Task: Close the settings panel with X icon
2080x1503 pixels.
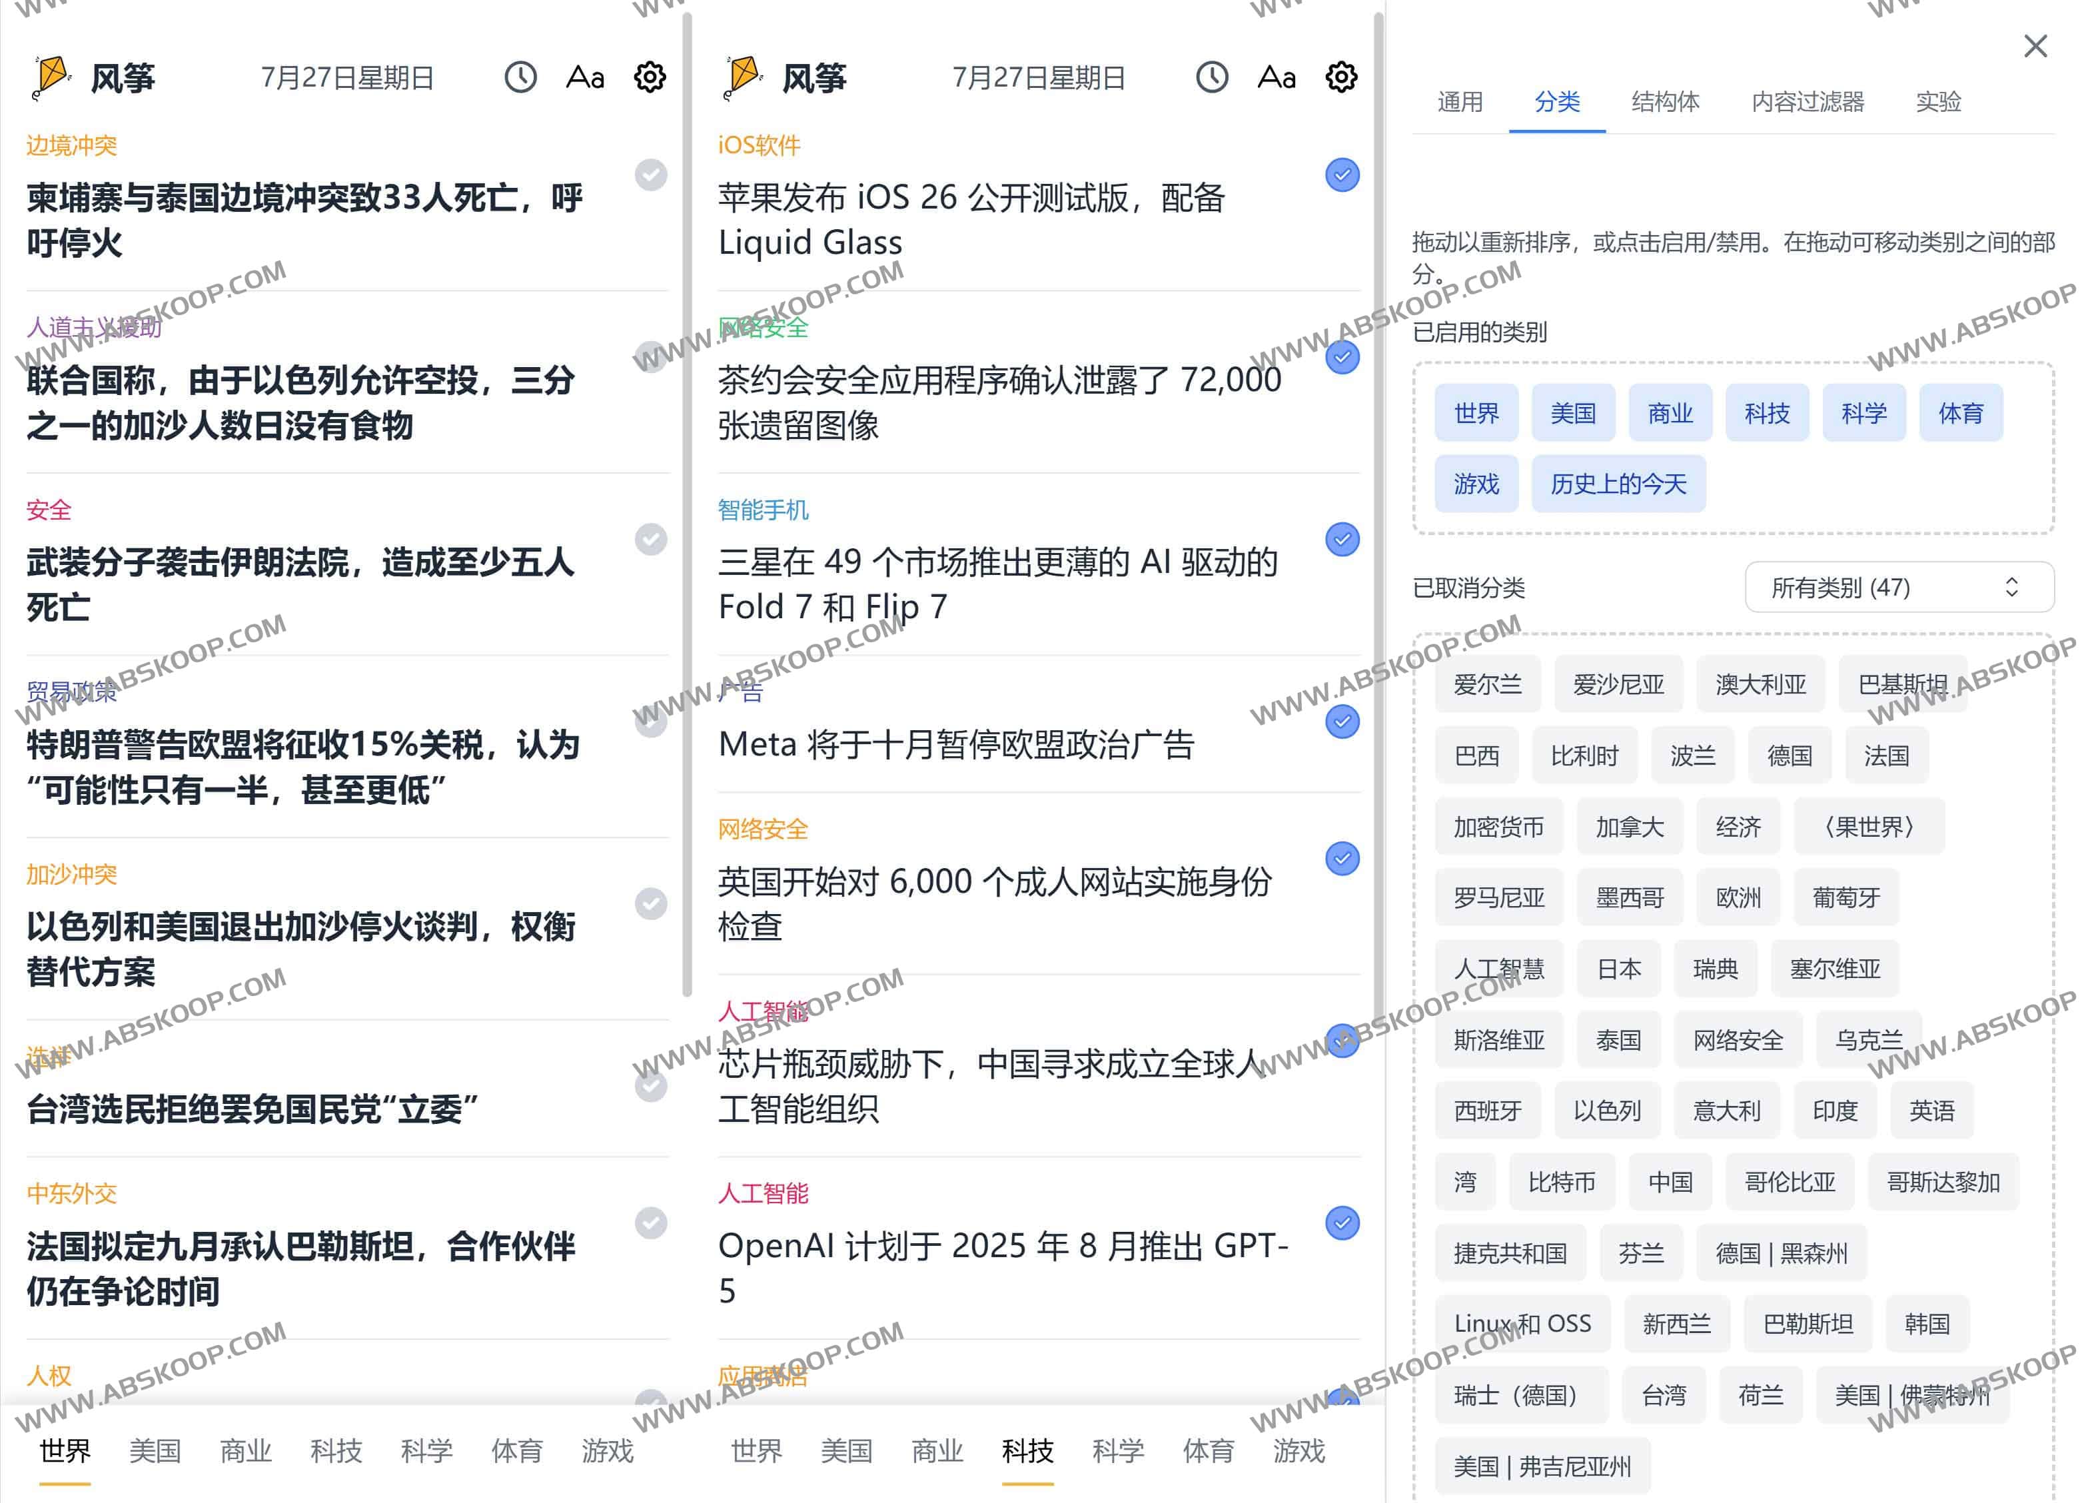Action: 2035,46
